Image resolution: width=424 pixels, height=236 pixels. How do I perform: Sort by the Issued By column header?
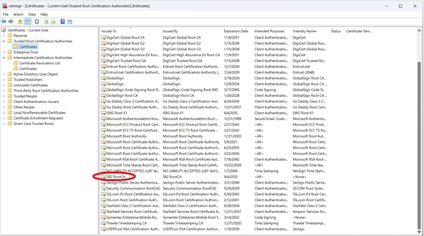(191, 31)
